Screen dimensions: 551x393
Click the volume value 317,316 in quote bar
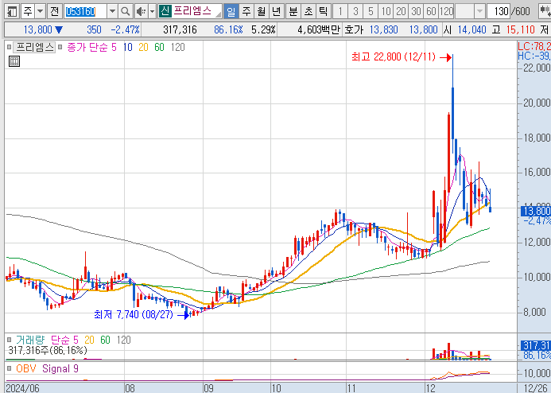tap(180, 29)
